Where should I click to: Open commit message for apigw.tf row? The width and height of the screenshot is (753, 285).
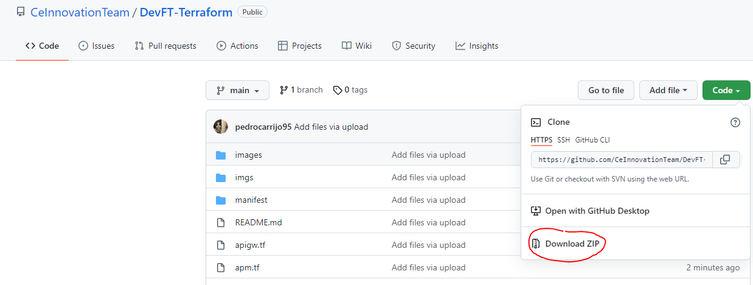pos(429,245)
